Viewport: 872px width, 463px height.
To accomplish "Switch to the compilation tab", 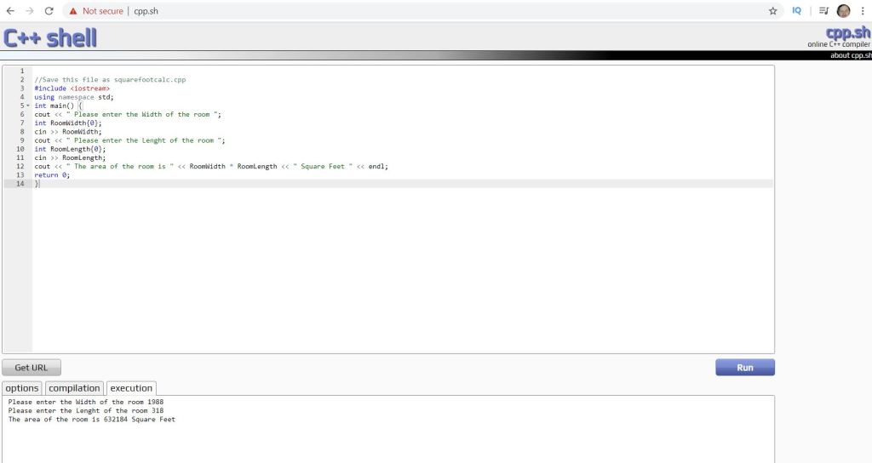I will tap(74, 388).
